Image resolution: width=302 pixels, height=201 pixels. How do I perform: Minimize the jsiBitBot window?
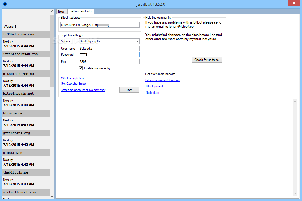[277, 4]
